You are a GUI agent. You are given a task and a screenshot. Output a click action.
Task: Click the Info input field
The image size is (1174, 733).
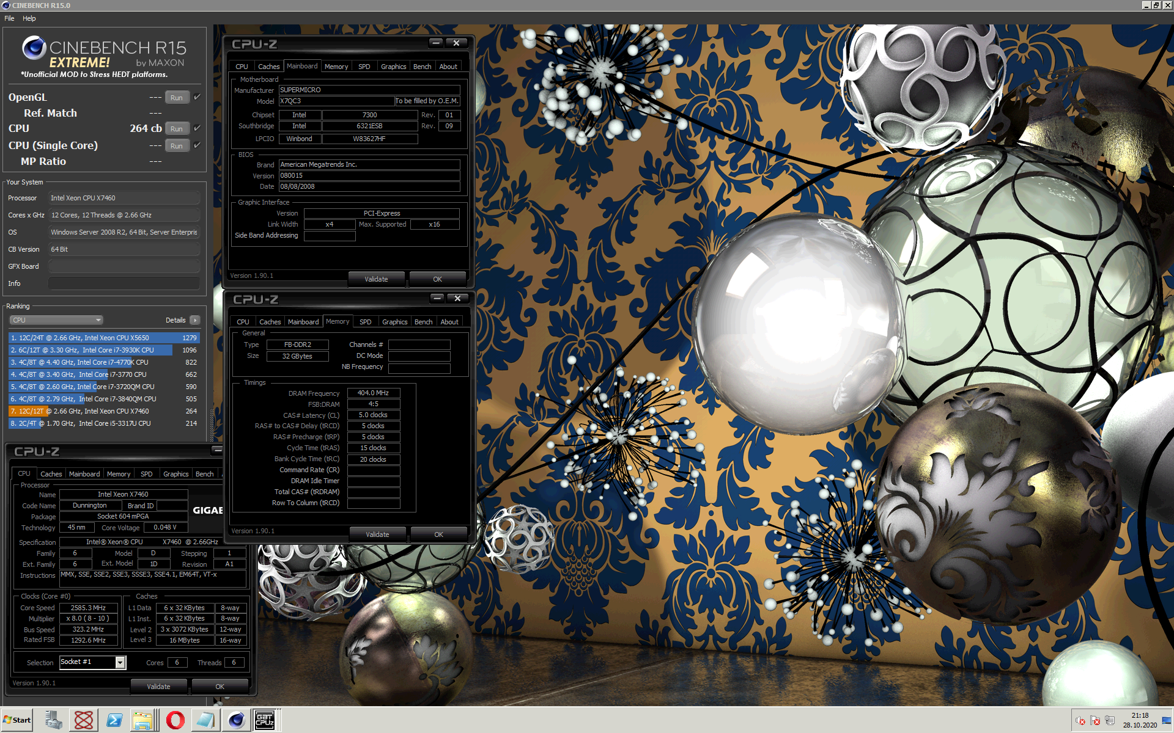[x=124, y=283]
